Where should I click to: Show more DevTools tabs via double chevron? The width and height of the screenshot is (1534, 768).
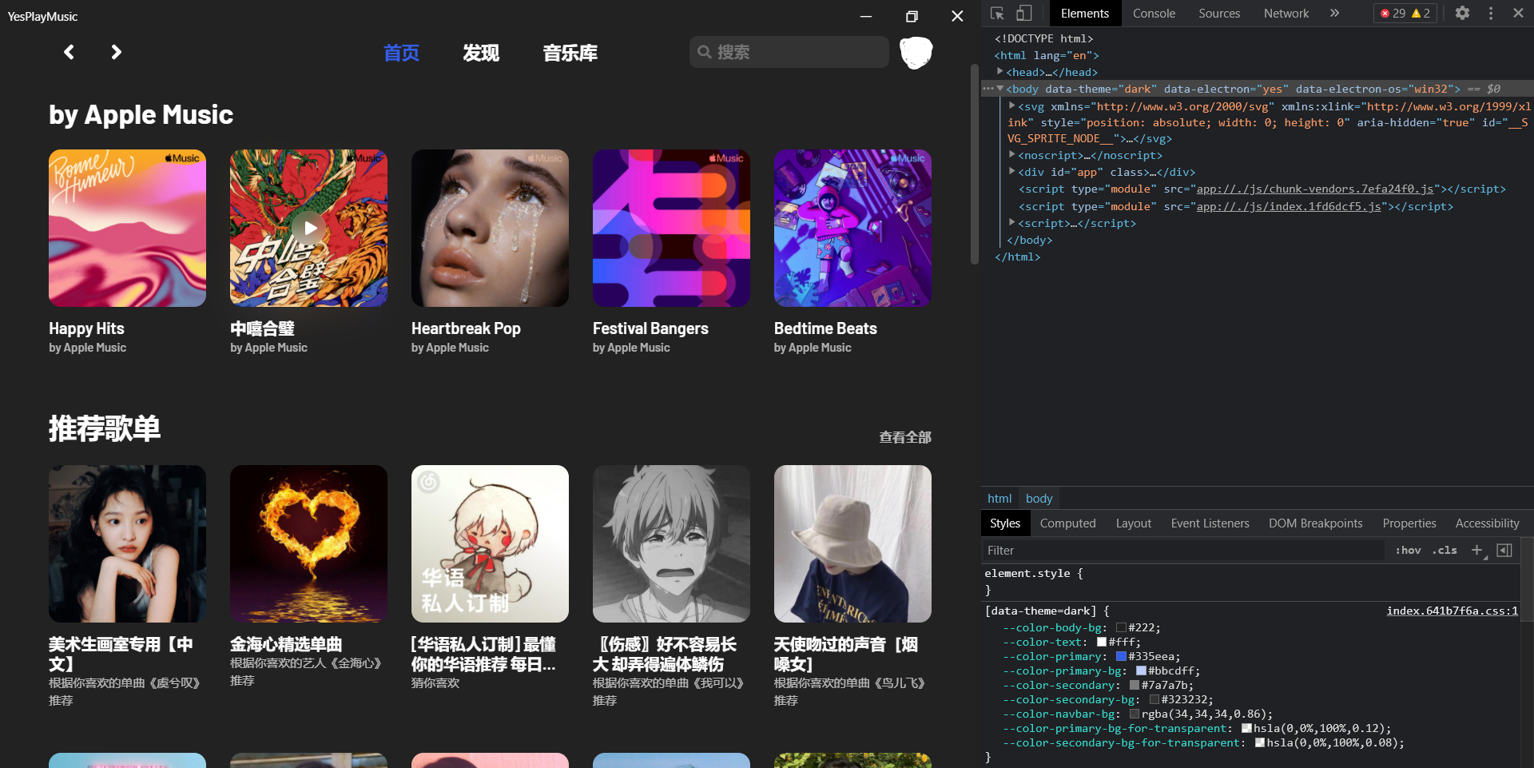[1334, 13]
